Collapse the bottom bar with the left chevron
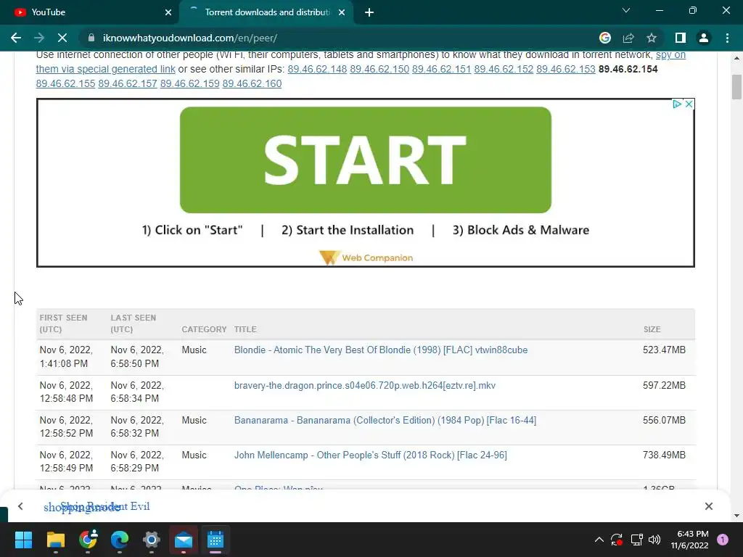The height and width of the screenshot is (557, 743). [x=20, y=506]
